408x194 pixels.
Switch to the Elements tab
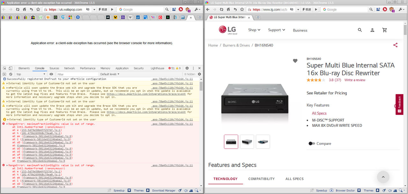click(24, 68)
